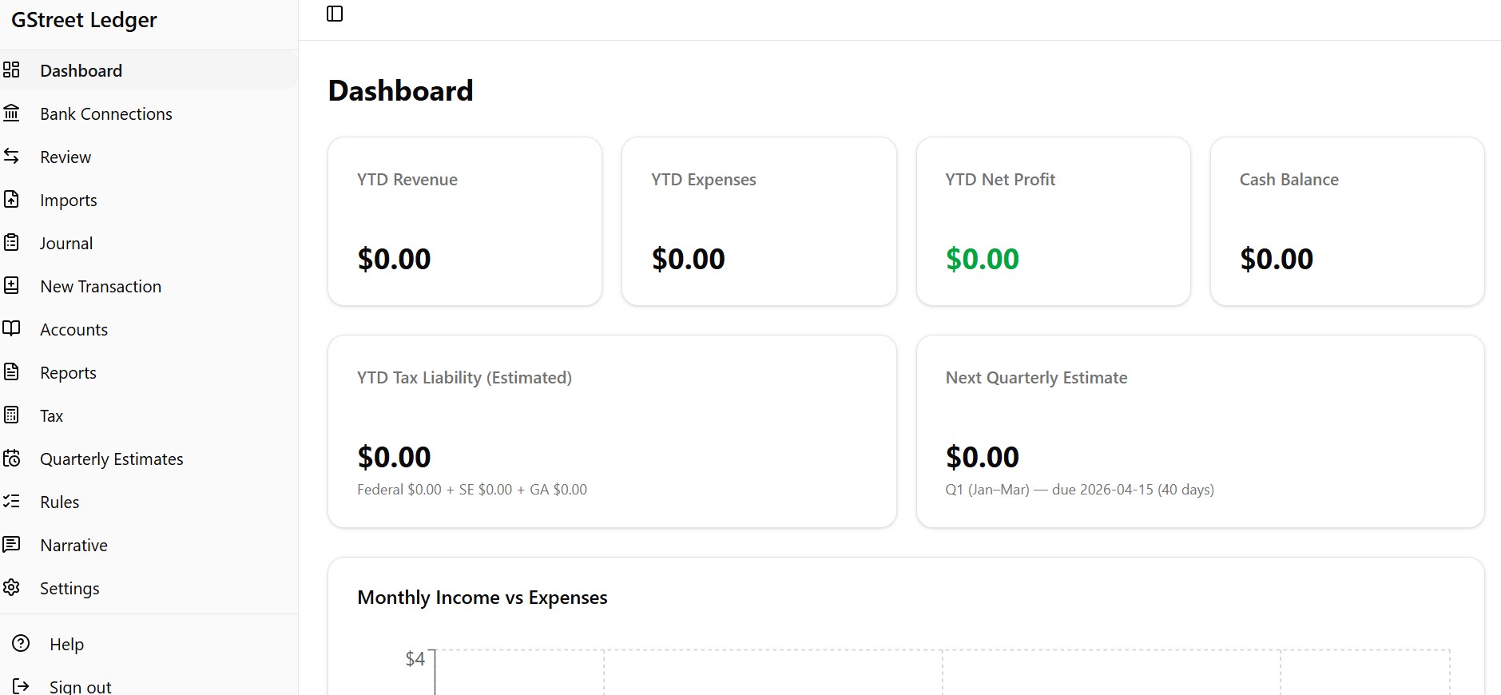Click the Journal clipboard icon
The height and width of the screenshot is (695, 1501).
[12, 242]
